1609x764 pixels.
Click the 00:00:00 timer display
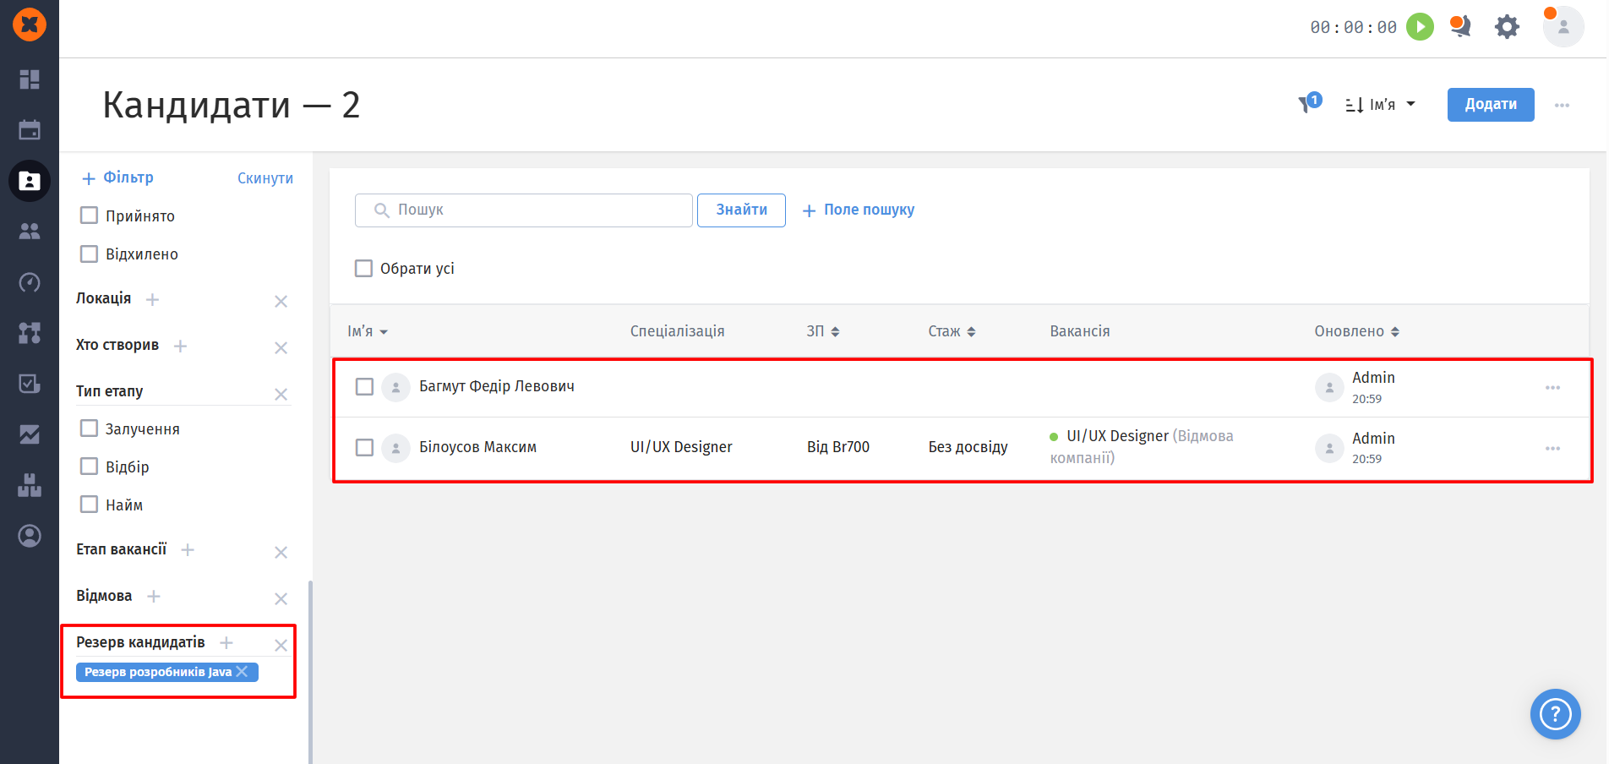pyautogui.click(x=1353, y=27)
